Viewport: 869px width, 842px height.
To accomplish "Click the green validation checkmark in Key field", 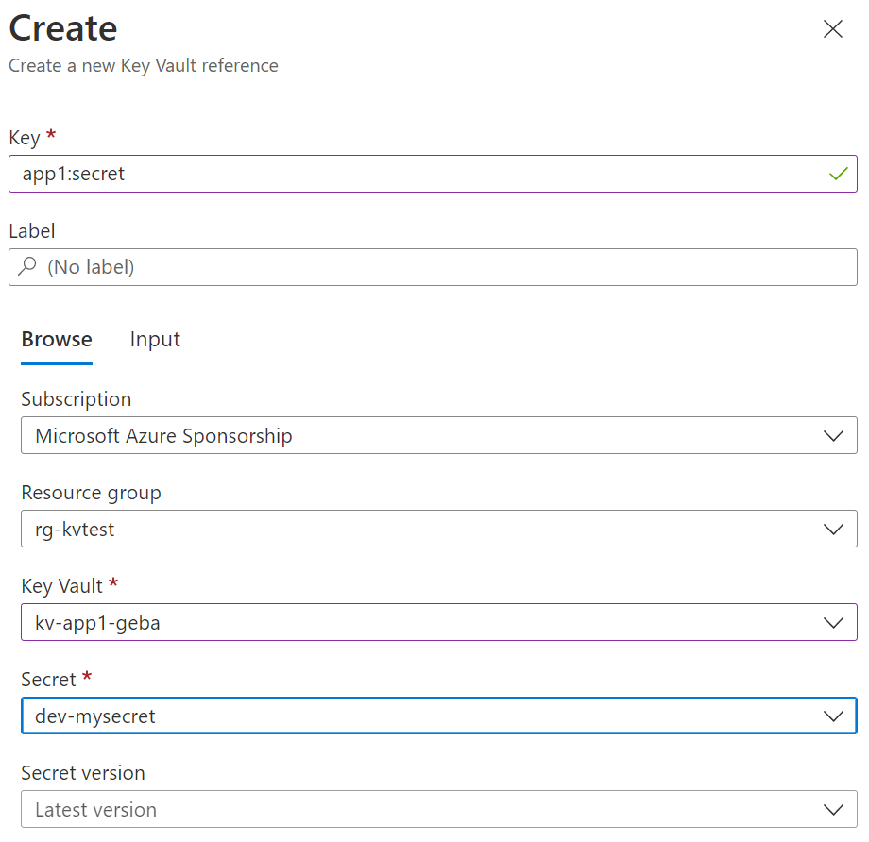I will tap(837, 174).
